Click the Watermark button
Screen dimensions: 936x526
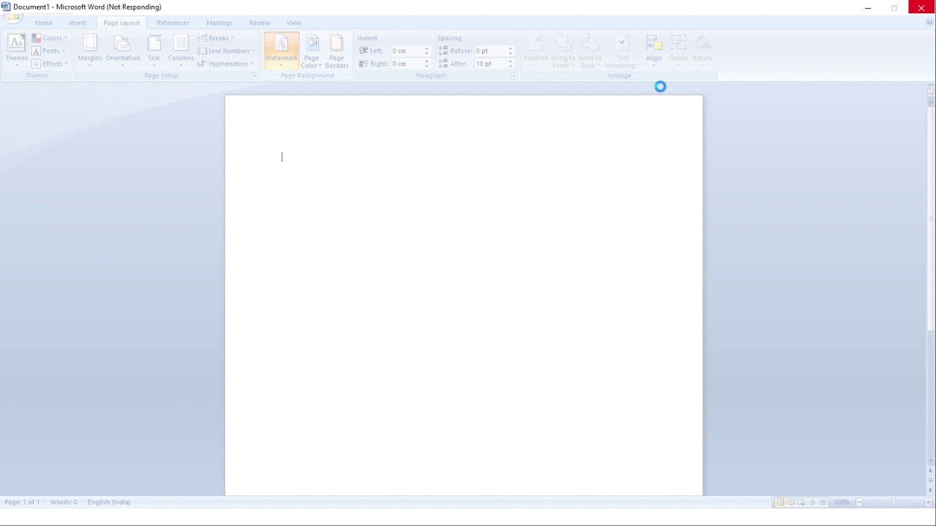point(281,50)
